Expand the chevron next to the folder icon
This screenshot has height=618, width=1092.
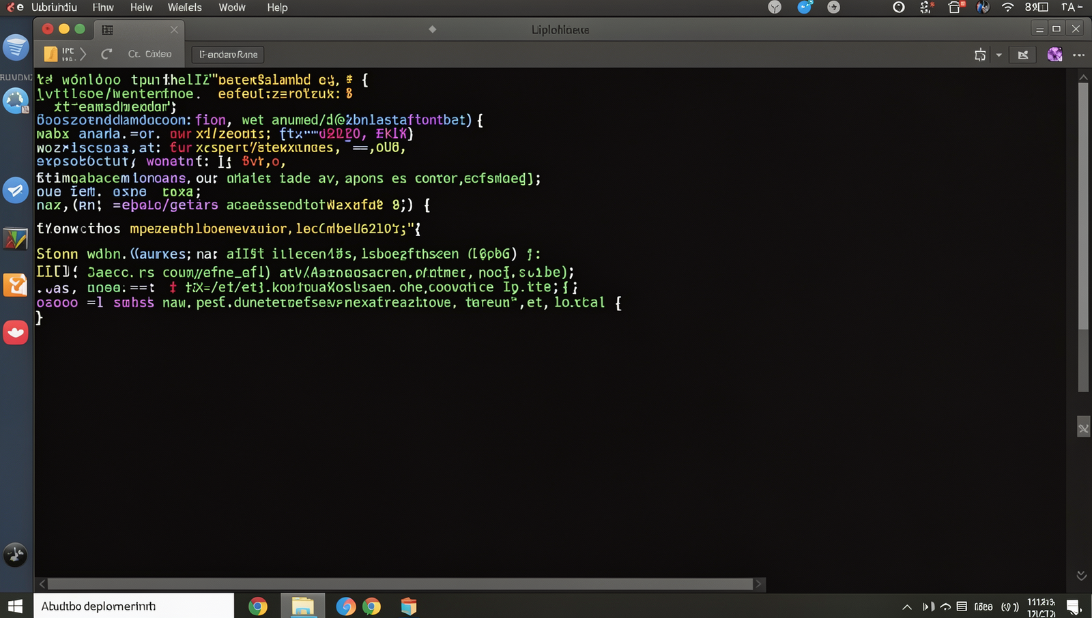click(x=83, y=54)
